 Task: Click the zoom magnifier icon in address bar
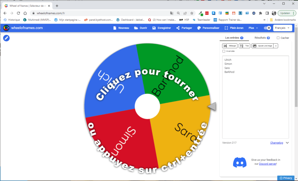coord(178,13)
